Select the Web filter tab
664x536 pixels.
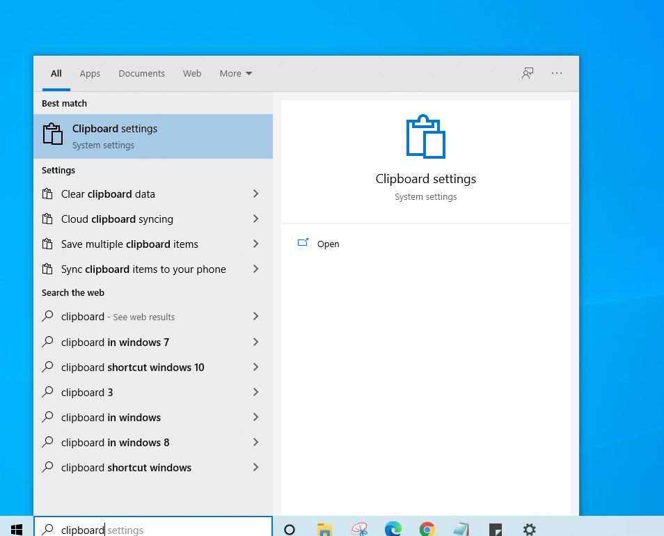point(192,73)
